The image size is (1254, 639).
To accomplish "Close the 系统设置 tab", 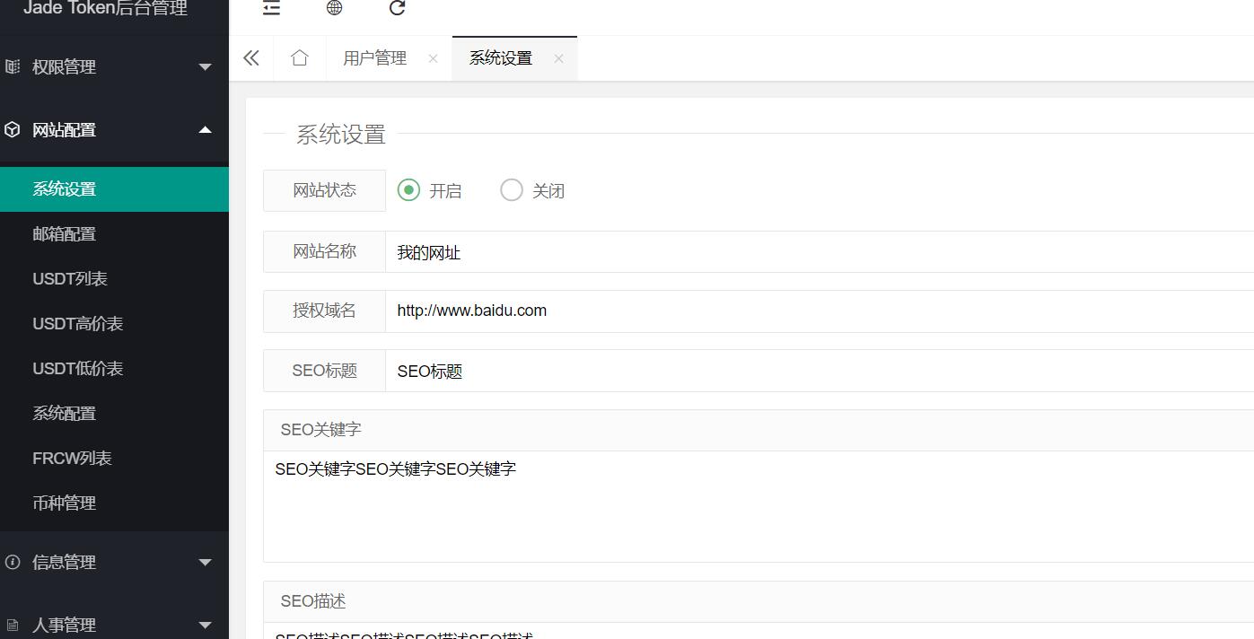I will (x=558, y=58).
